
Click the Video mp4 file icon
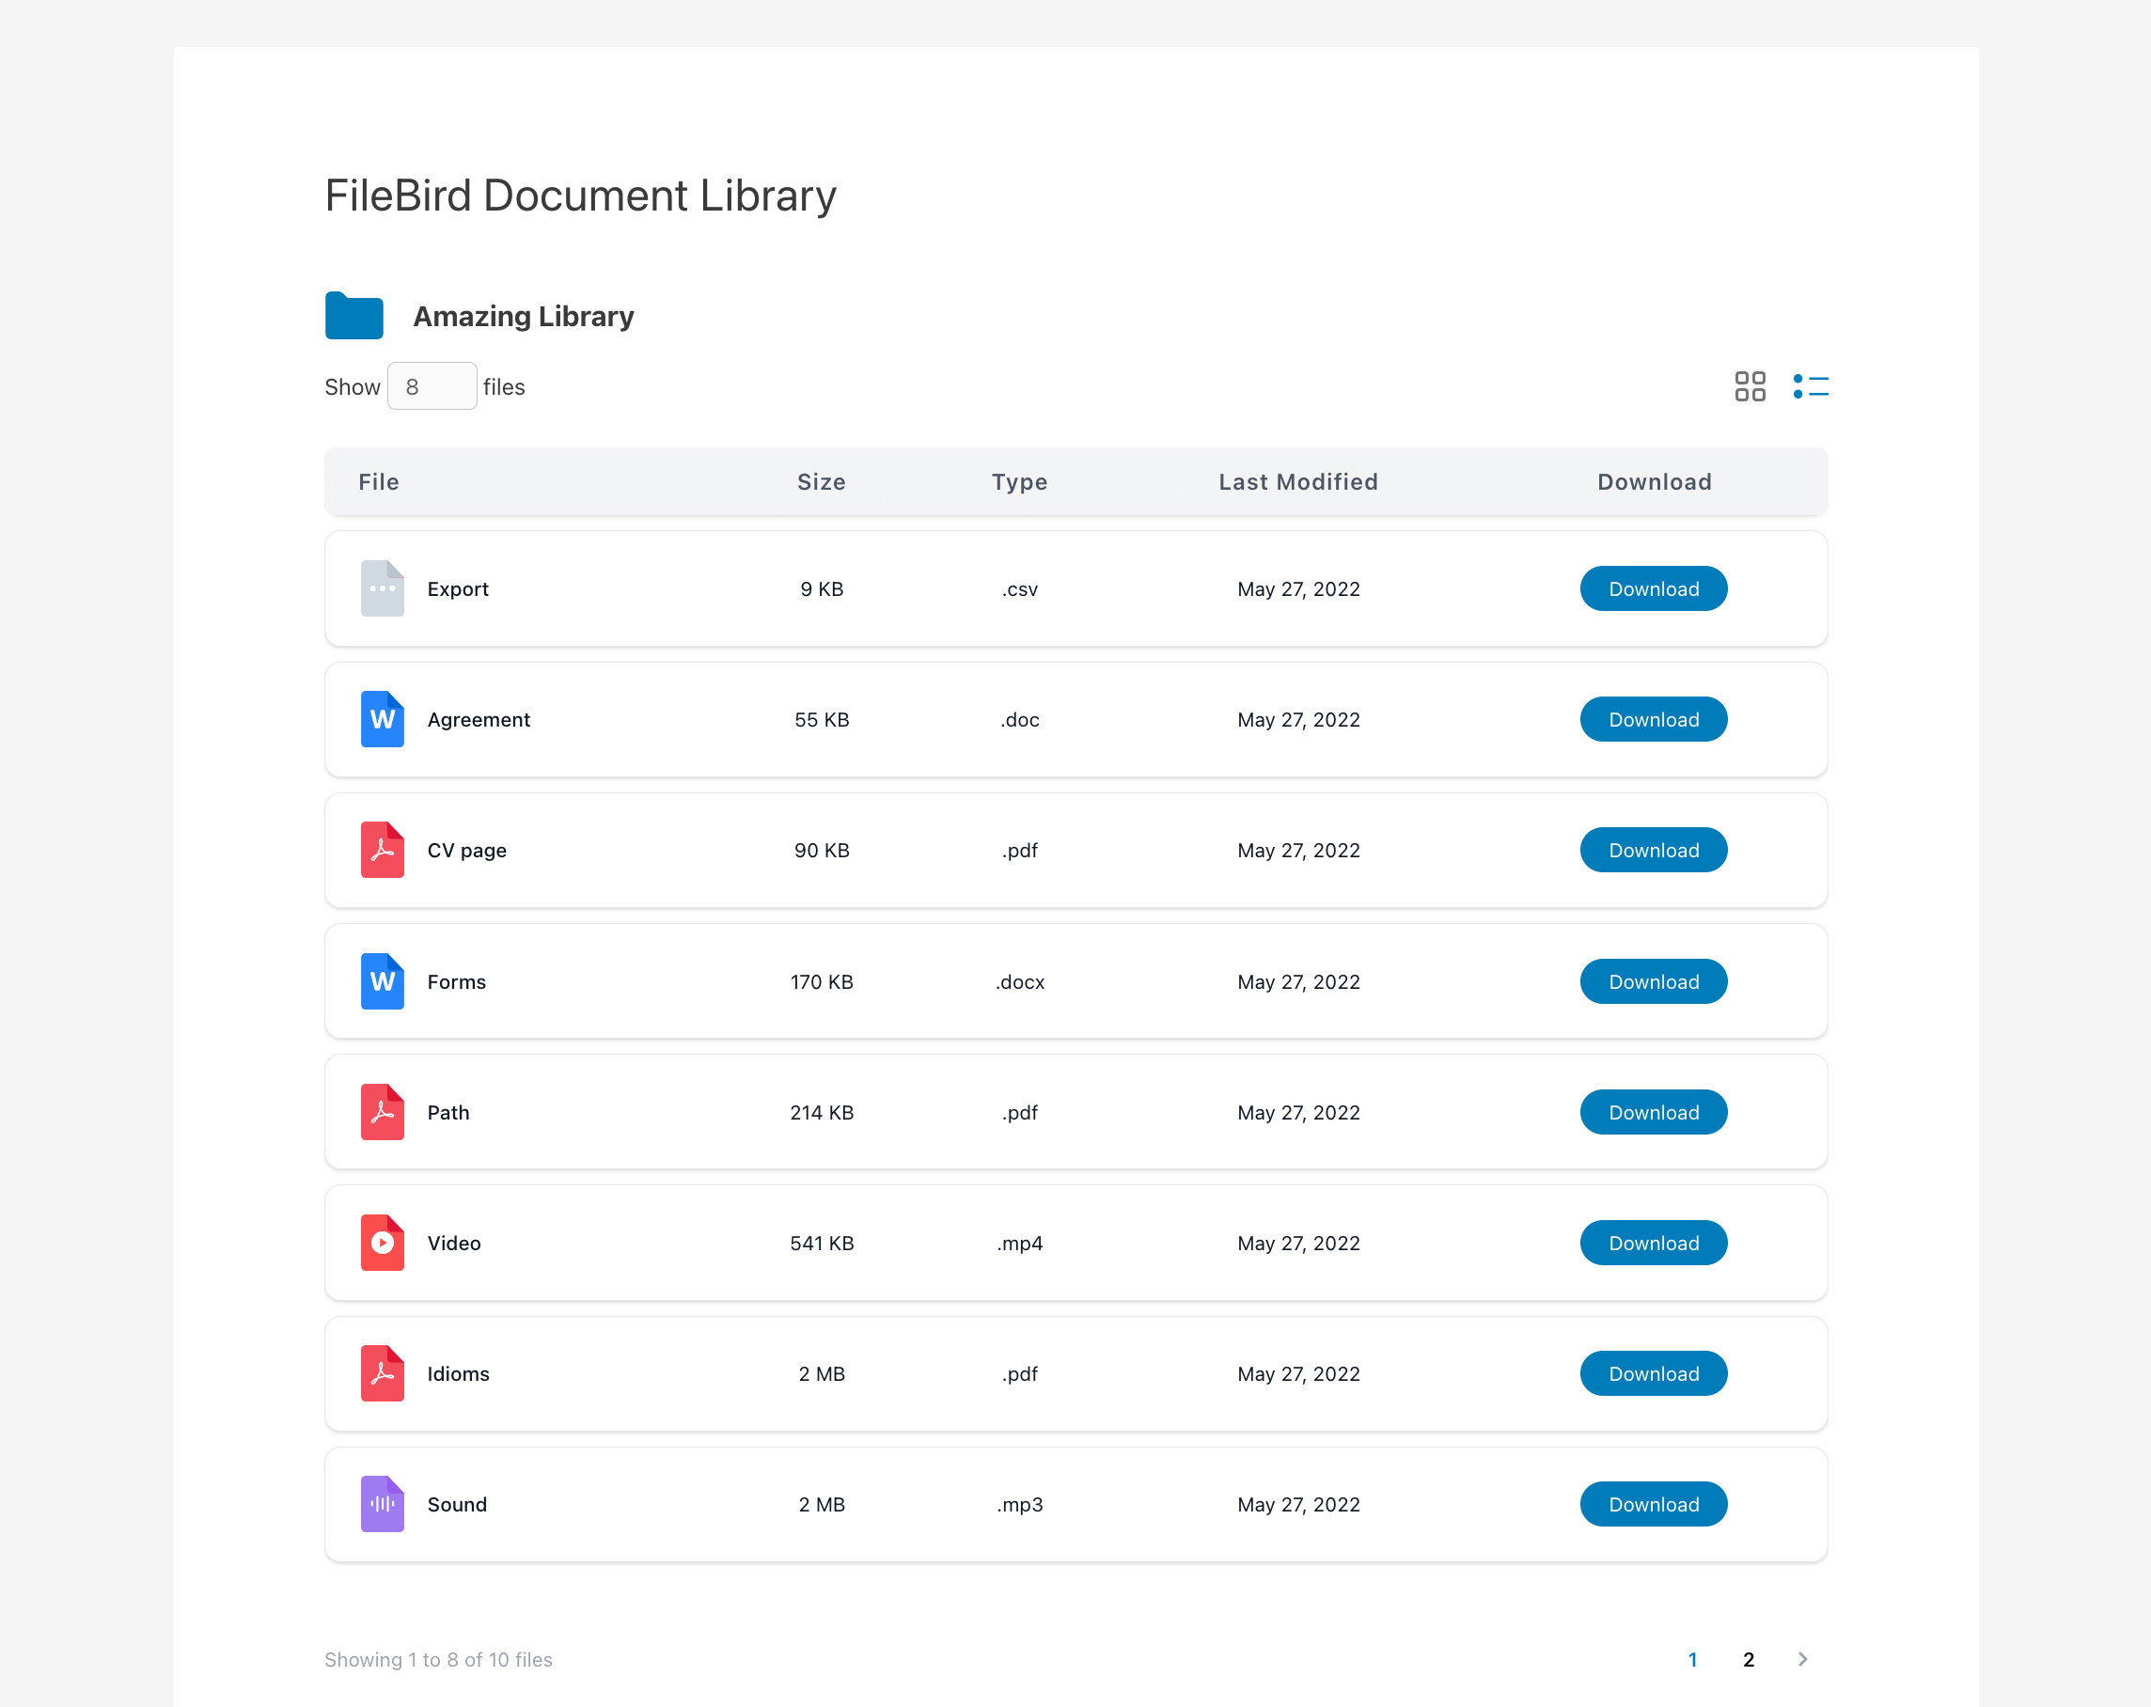click(x=382, y=1243)
